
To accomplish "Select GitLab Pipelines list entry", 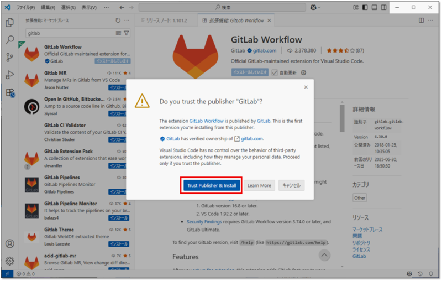I will (x=73, y=184).
